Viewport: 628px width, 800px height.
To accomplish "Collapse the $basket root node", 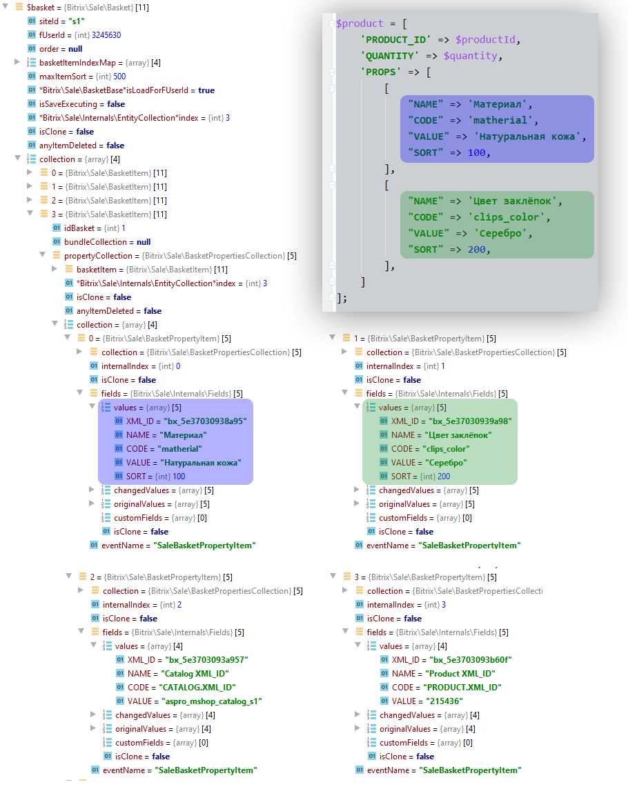I will click(6, 8).
